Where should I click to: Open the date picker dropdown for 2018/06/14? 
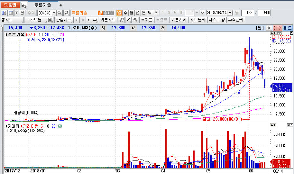click(x=230, y=13)
